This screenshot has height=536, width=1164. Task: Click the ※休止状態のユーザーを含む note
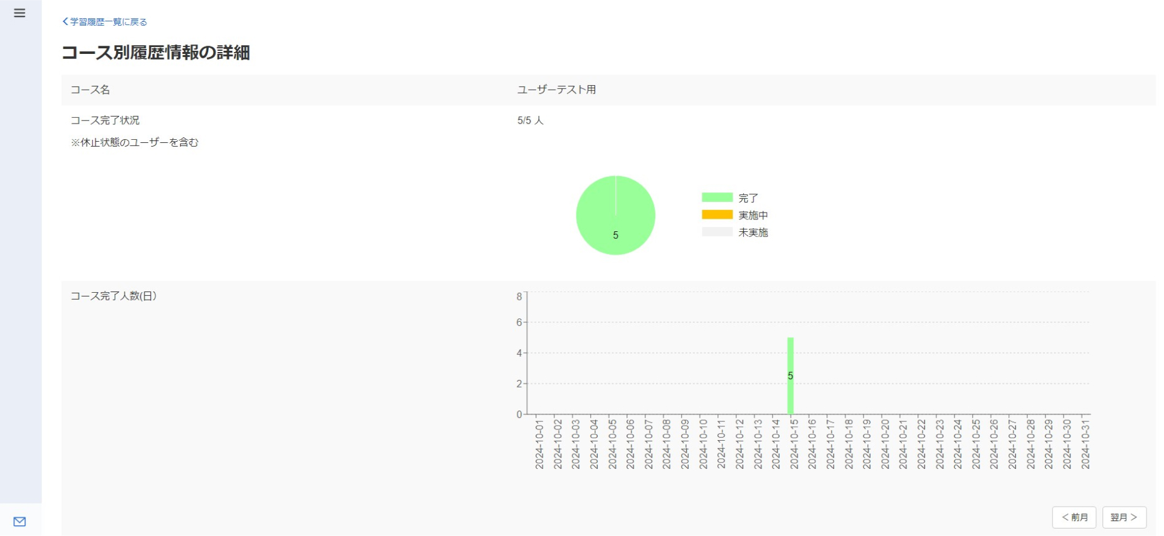pyautogui.click(x=134, y=142)
